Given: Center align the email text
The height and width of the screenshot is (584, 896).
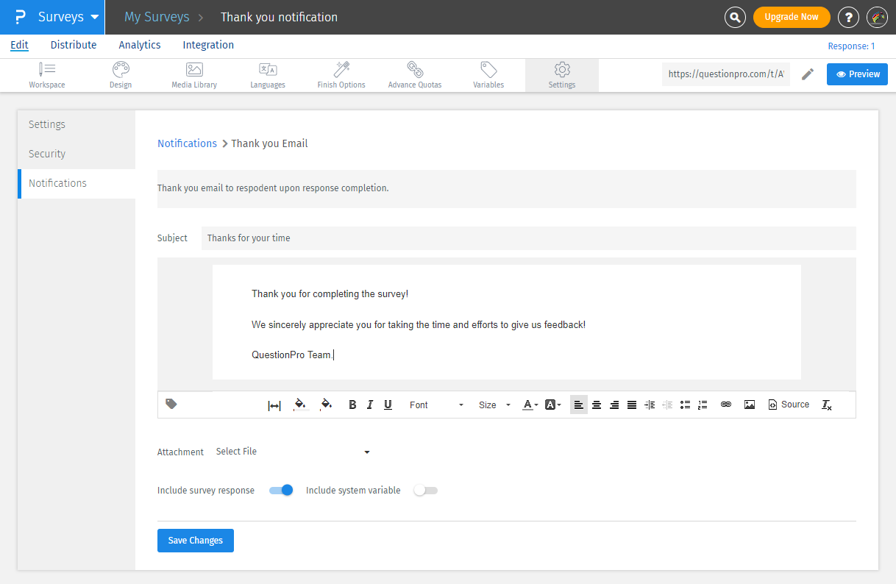Looking at the screenshot, I should click(x=597, y=405).
